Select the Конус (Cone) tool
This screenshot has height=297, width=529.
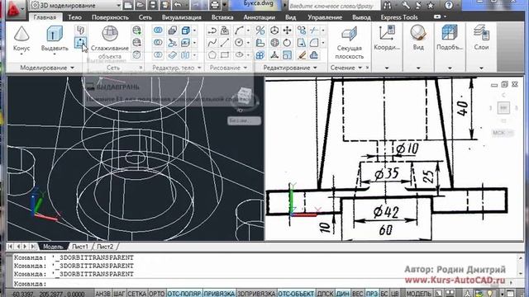point(21,39)
